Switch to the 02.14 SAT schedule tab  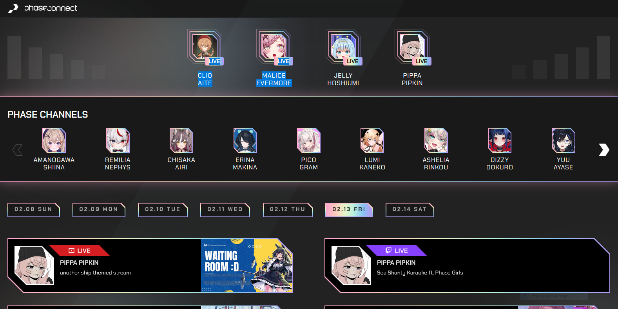click(x=410, y=210)
